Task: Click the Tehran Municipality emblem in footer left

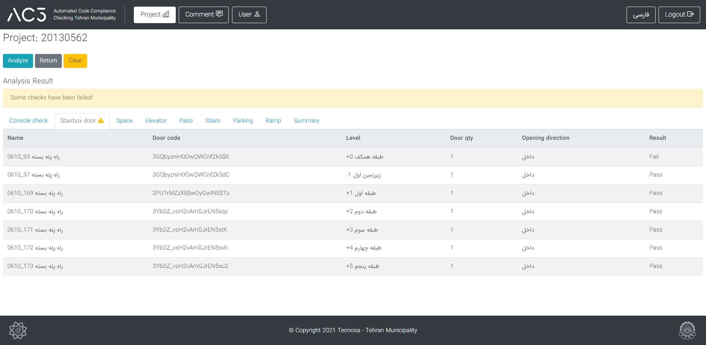Action: click(x=18, y=330)
